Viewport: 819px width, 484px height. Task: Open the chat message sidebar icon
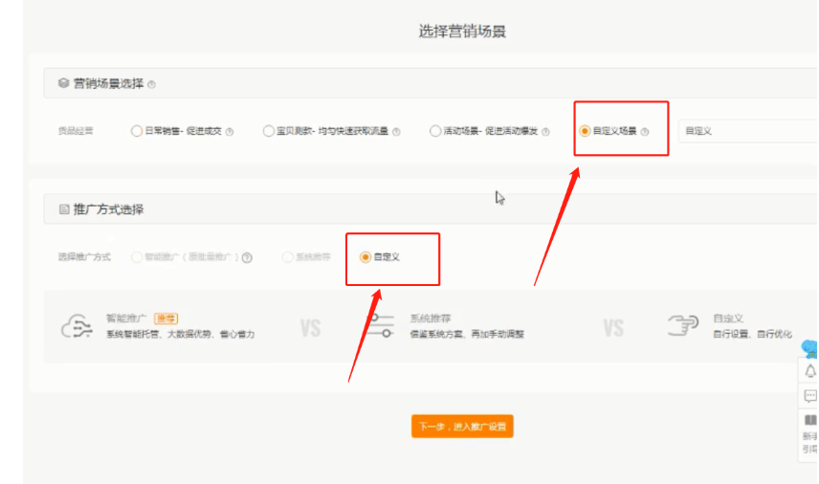click(x=810, y=396)
